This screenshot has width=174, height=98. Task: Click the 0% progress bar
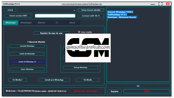click(x=138, y=86)
